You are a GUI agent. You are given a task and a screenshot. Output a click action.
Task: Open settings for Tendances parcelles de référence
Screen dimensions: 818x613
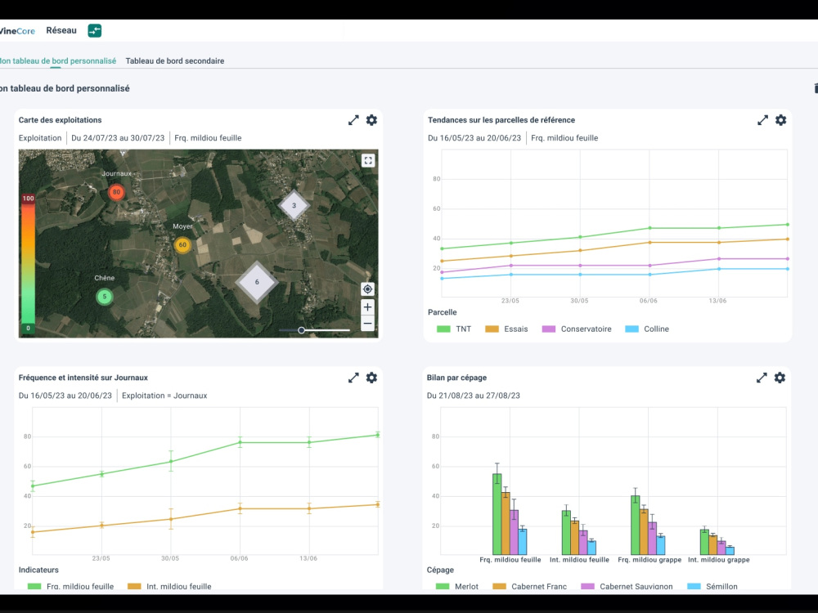[x=780, y=120]
